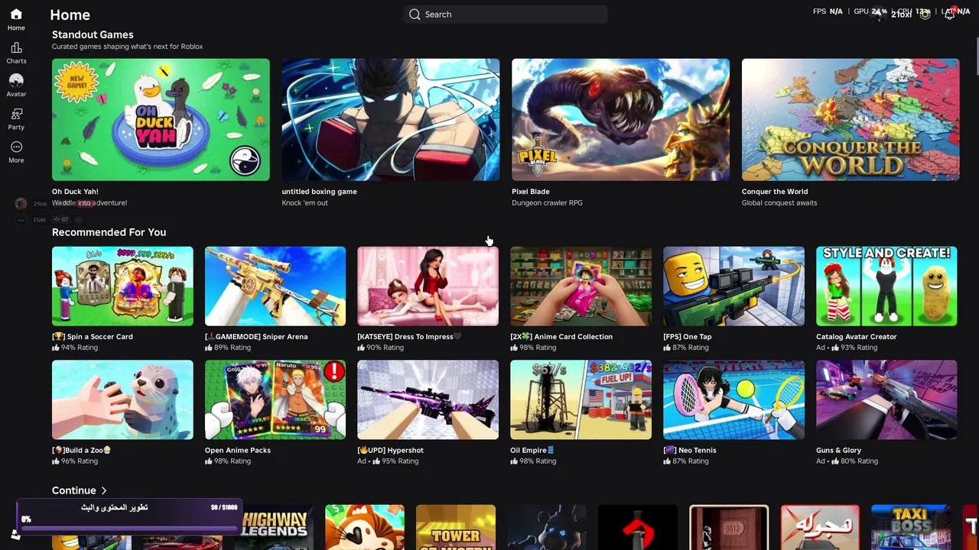Viewport: 979px width, 550px height.
Task: Click the 'untitled boxing game' title text
Action: pos(319,192)
